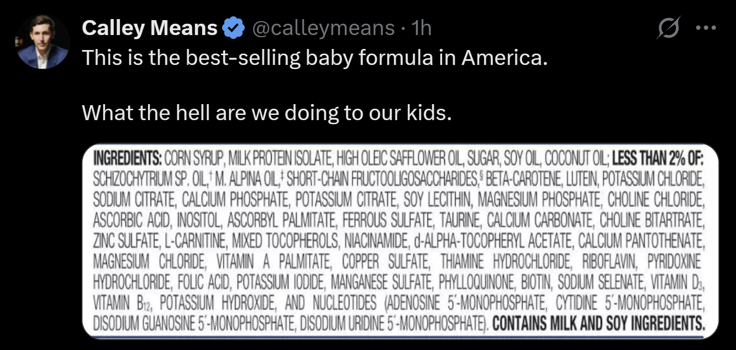This screenshot has width=736, height=350.
Task: Click "CORN SYRUP" in the ingredient label
Action: (x=194, y=157)
